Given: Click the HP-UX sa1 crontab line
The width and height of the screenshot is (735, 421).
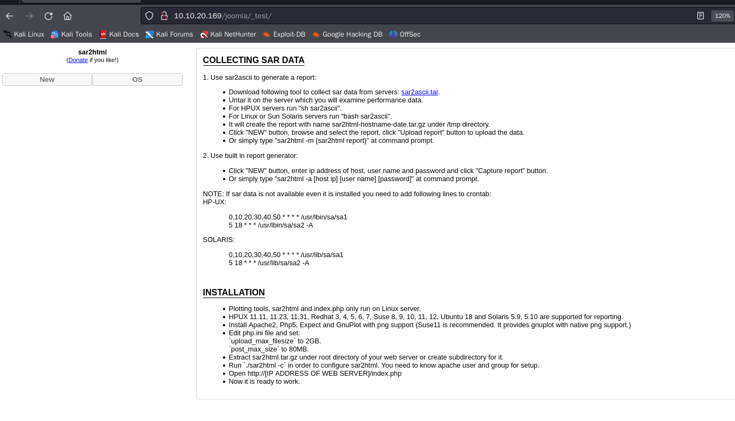Looking at the screenshot, I should [x=288, y=217].
